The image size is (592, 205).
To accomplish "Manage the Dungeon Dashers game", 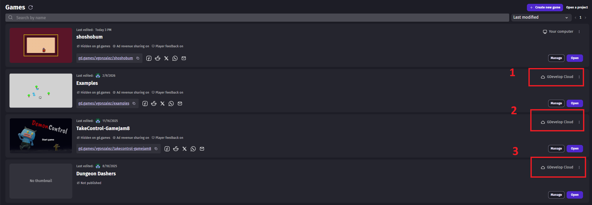I will 556,195.
